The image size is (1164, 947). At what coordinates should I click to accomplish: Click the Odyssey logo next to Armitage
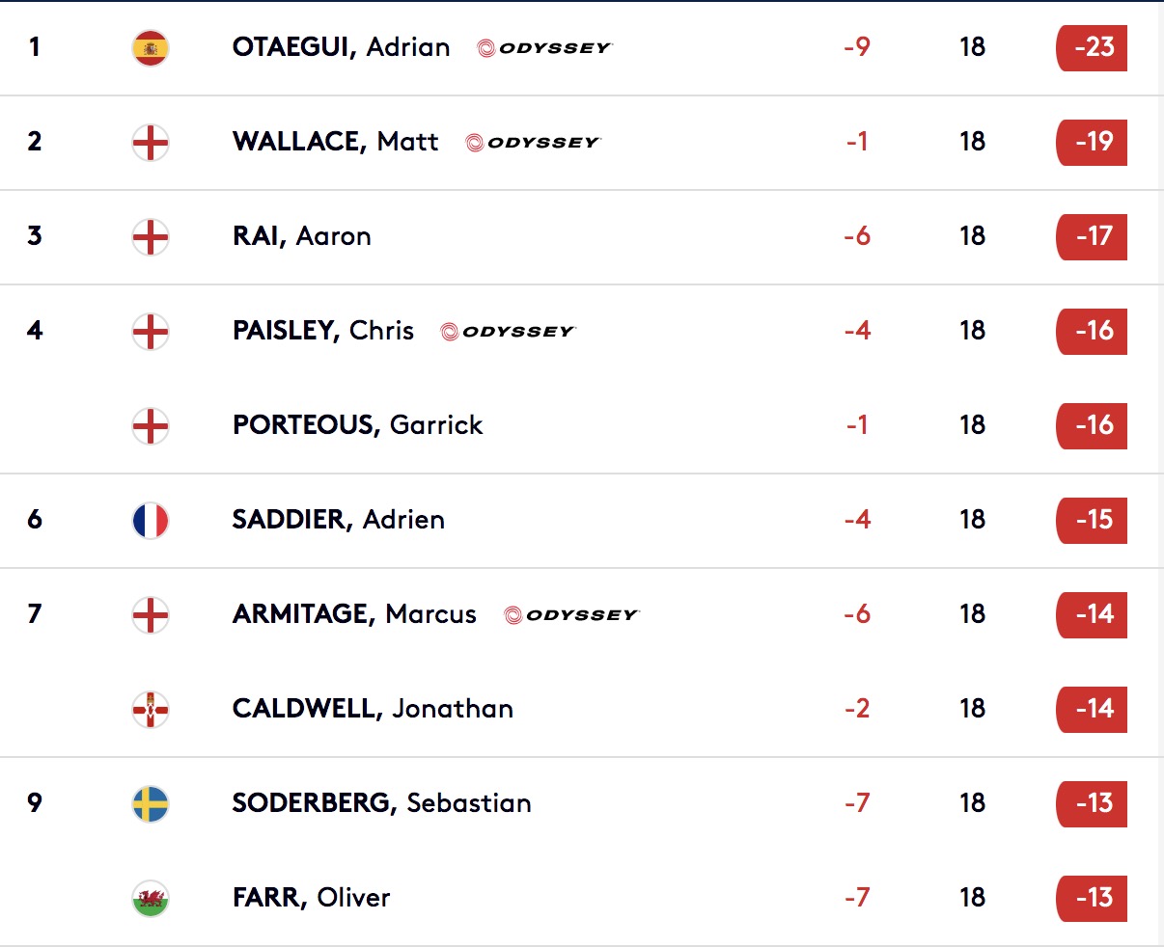click(x=571, y=615)
